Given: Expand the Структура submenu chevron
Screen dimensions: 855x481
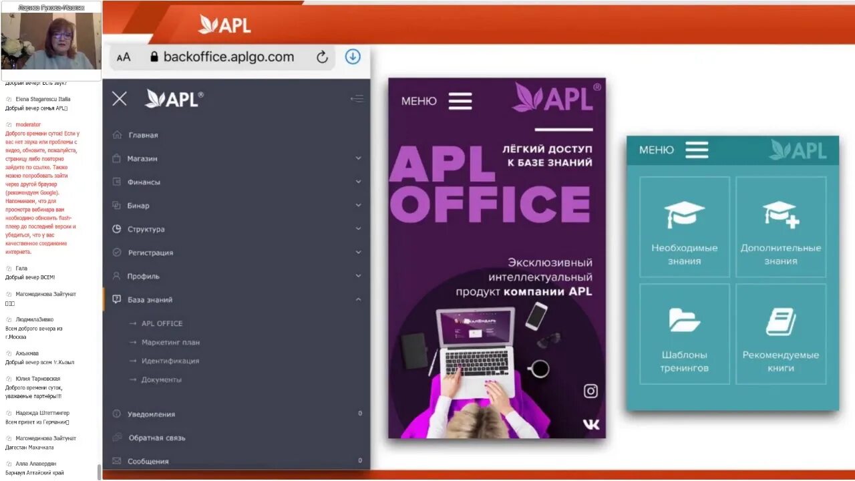Looking at the screenshot, I should point(358,229).
